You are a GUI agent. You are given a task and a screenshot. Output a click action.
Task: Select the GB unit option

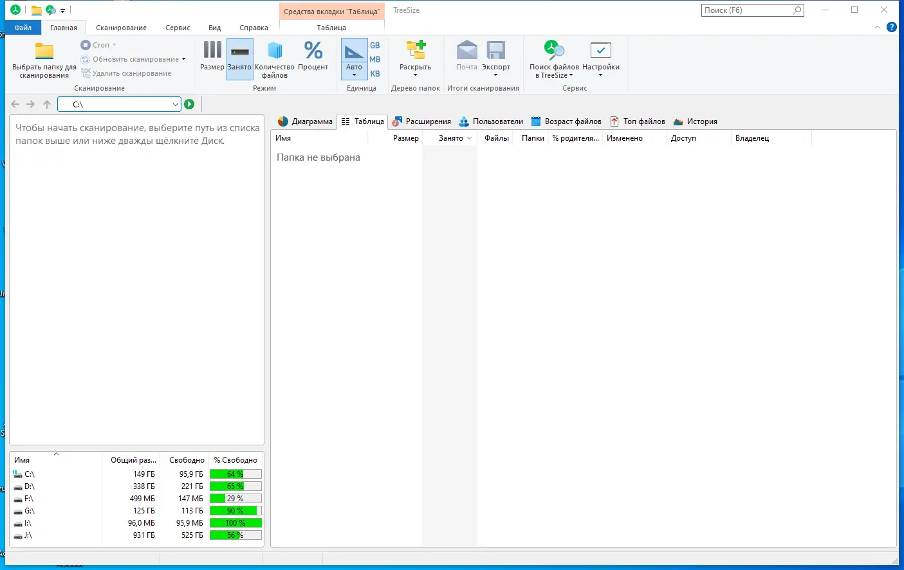(374, 45)
